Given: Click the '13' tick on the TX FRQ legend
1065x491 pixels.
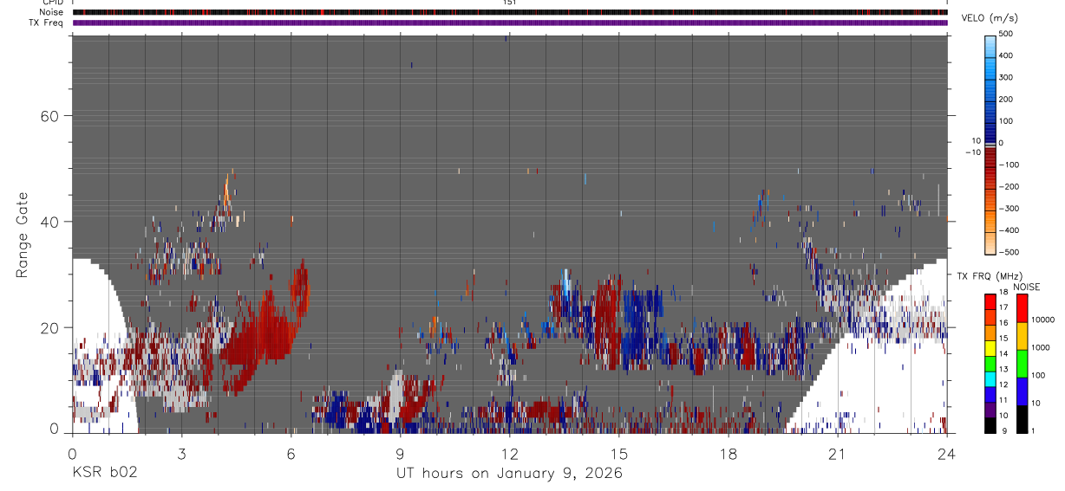Looking at the screenshot, I should click(1004, 369).
